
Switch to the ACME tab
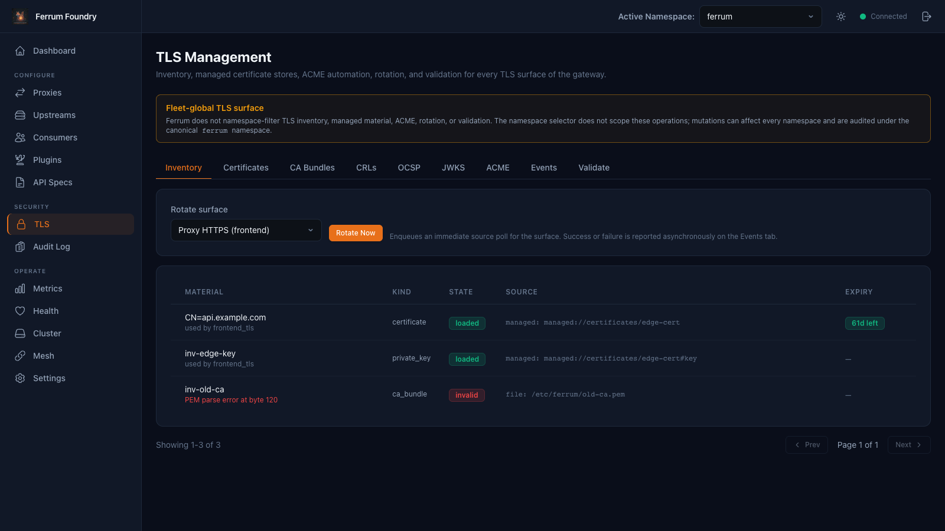498,168
